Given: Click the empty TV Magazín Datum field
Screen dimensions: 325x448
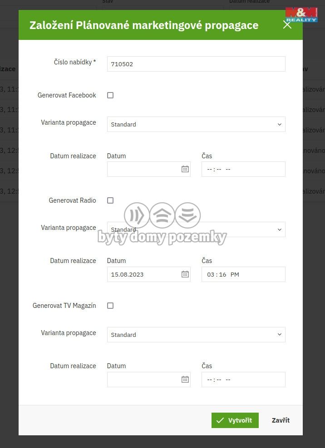Looking at the screenshot, I should (x=149, y=380).
